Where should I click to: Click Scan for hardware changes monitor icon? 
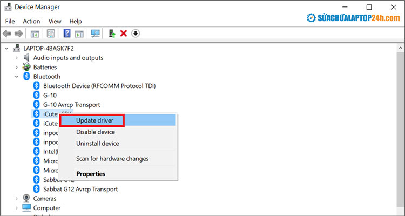96,33
